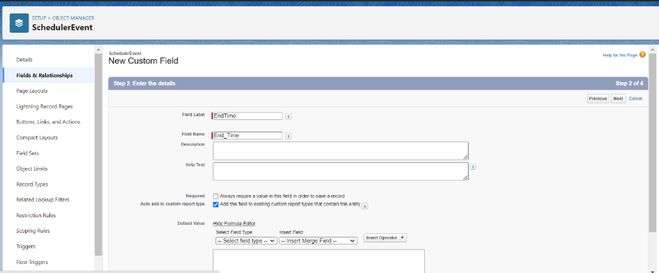
Task: Click the Next button
Action: tap(618, 99)
